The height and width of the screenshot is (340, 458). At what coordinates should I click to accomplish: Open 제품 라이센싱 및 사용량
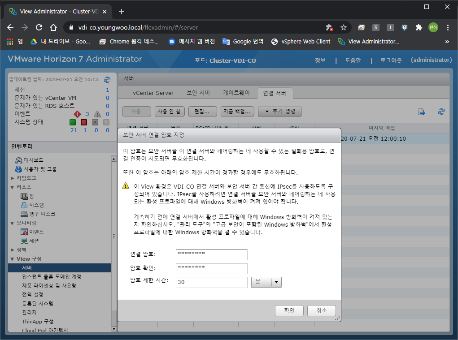(x=49, y=286)
